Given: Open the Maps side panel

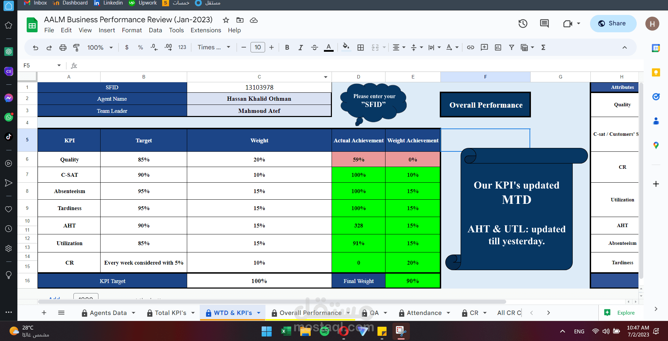Looking at the screenshot, I should (656, 145).
